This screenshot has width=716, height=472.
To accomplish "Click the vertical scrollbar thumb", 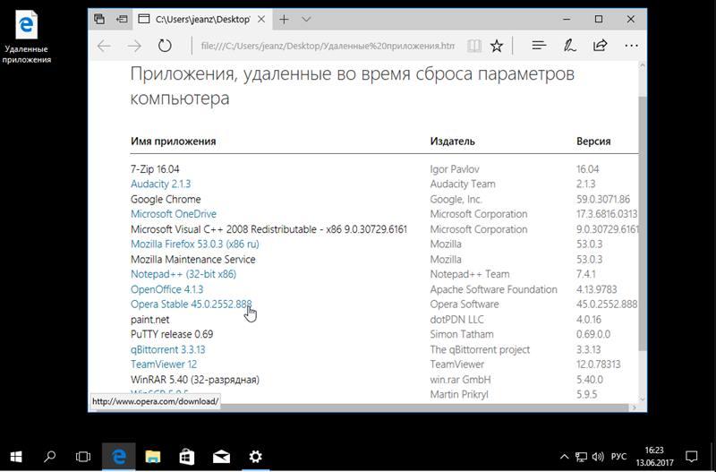I will (643, 223).
